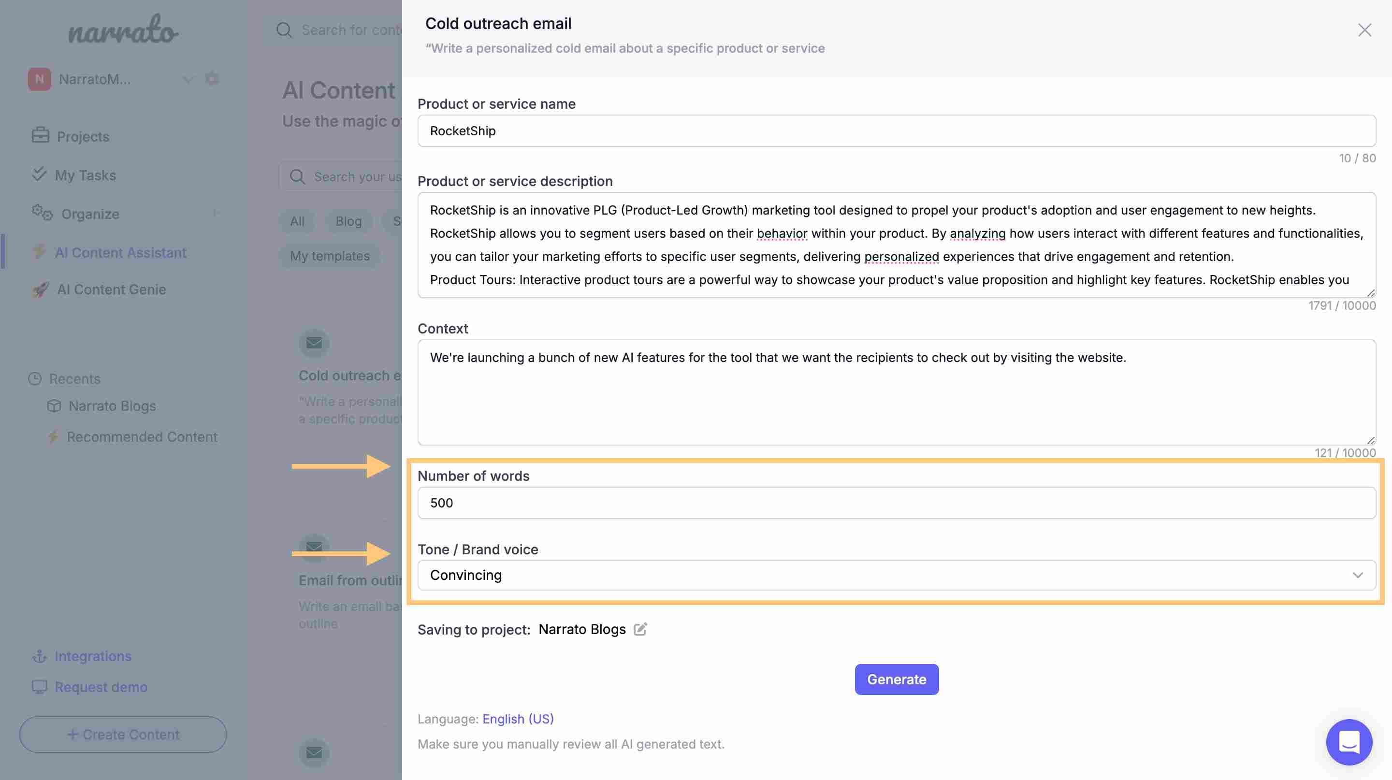The width and height of the screenshot is (1392, 780).
Task: Expand the NarratoM workspace dropdown chevron
Action: point(188,80)
